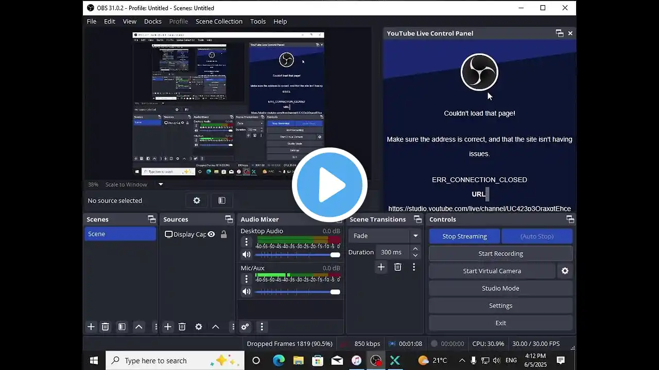Open Desktop Audio options three-dot menu
The height and width of the screenshot is (370, 659).
pyautogui.click(x=246, y=242)
